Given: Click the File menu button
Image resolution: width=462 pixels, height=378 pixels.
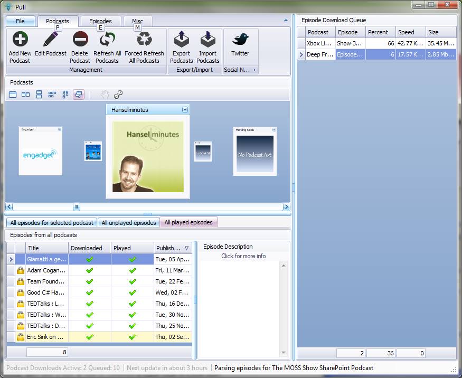Looking at the screenshot, I should click(x=20, y=22).
